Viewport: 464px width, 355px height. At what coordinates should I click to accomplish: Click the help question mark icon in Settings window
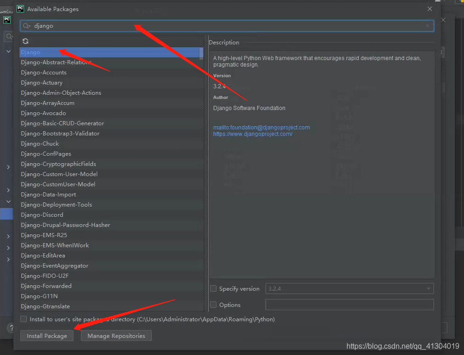click(11, 328)
